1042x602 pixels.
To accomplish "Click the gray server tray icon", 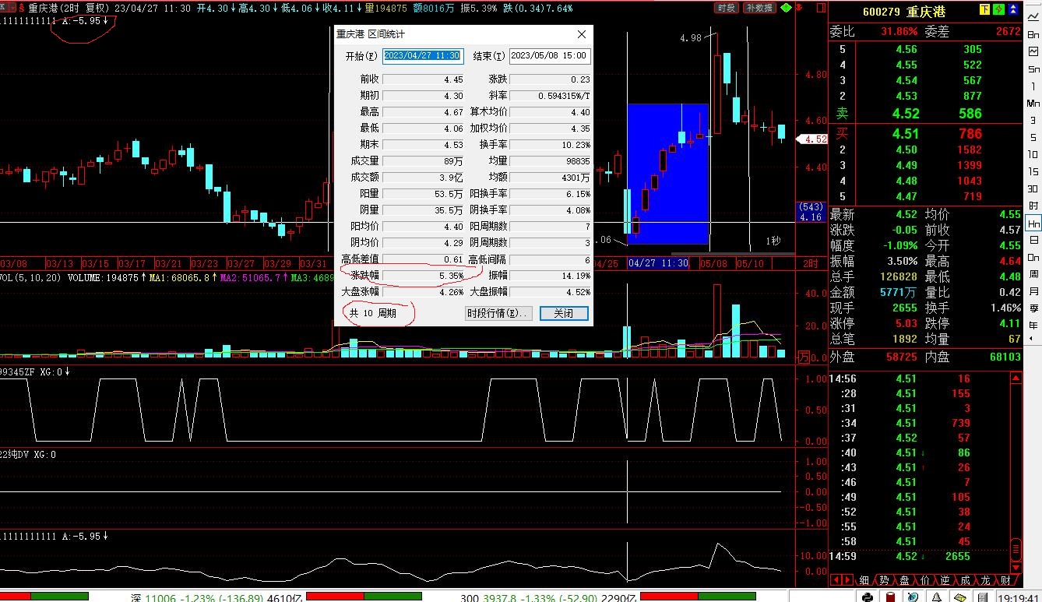I will point(984,597).
